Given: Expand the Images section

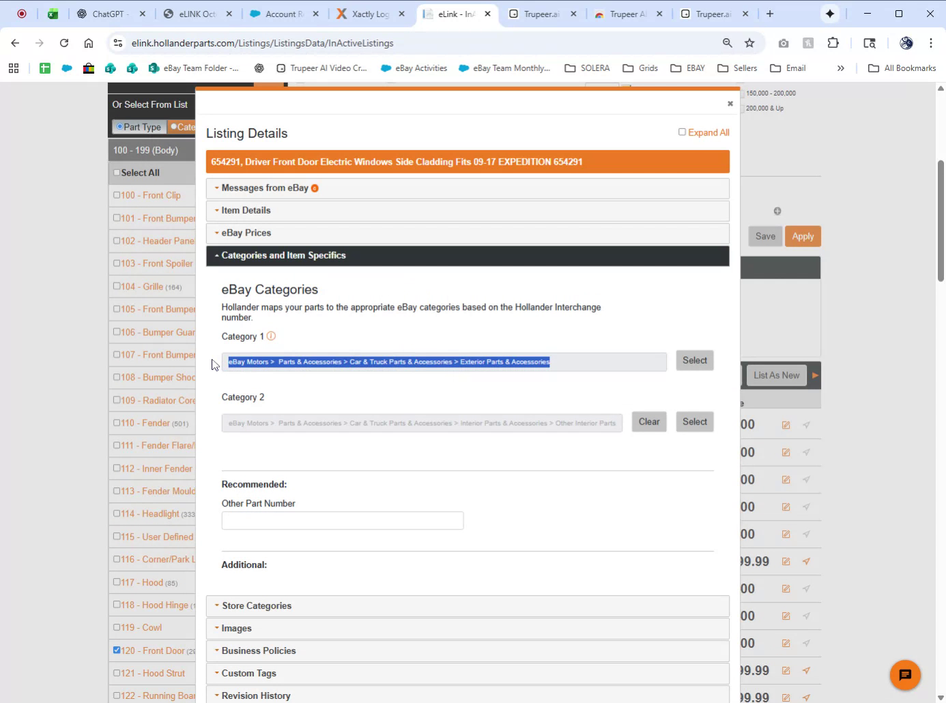Looking at the screenshot, I should (468, 628).
